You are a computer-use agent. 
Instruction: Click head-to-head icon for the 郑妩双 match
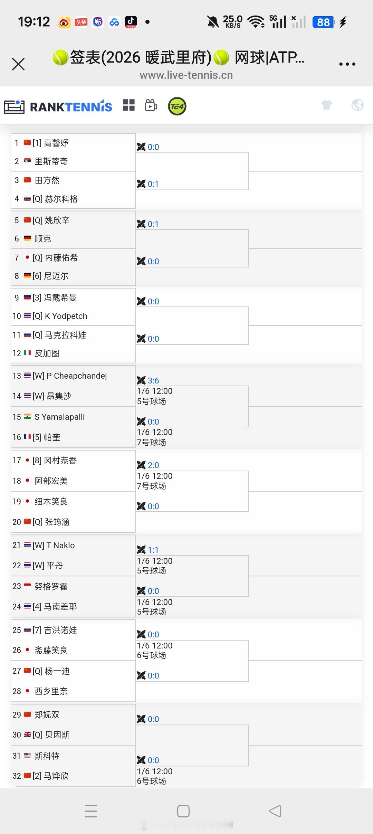click(x=142, y=719)
